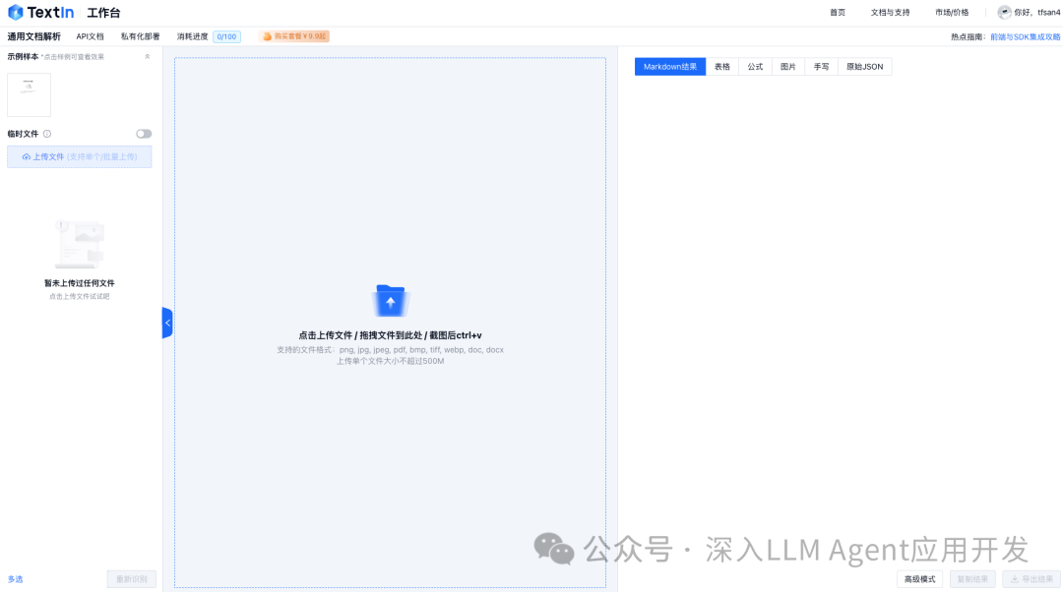Click the empty-file illustration icon in sidebar
Viewport: 1063px width, 592px height.
79,241
